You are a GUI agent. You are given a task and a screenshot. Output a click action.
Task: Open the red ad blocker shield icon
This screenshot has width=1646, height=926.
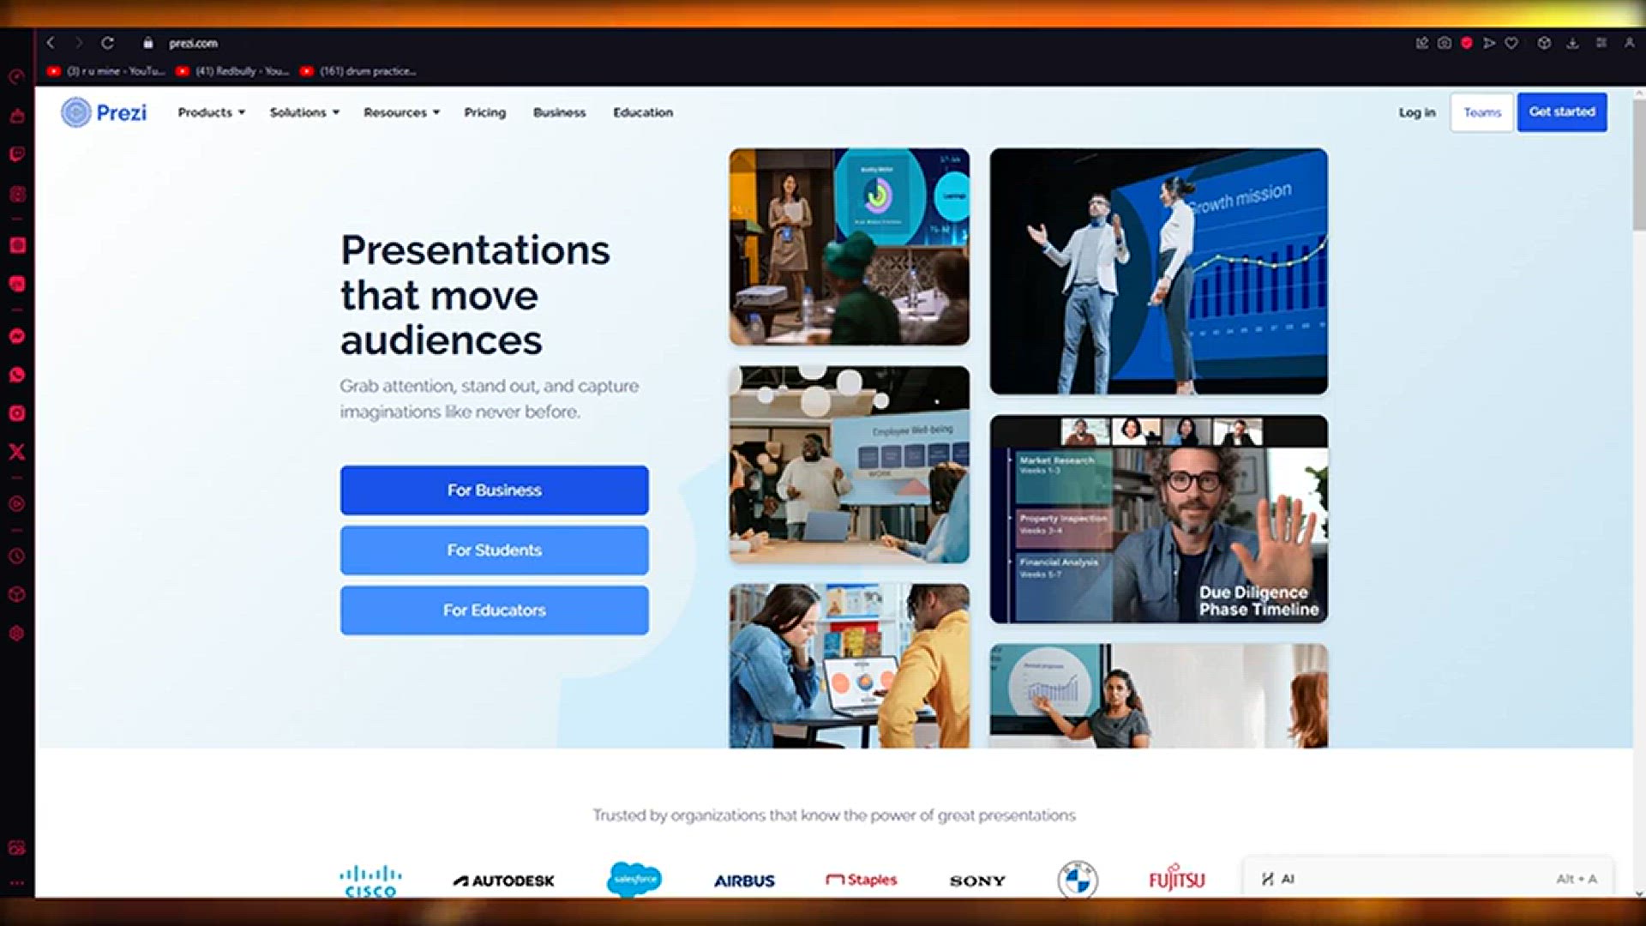[x=1467, y=43]
